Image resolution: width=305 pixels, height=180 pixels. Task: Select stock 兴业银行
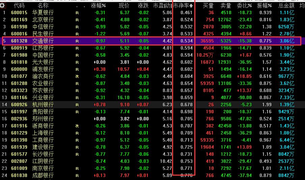(43, 97)
